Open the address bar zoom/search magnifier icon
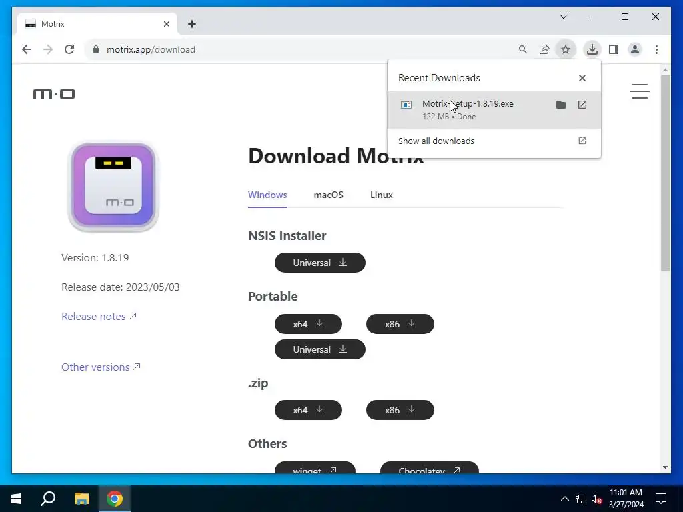 [523, 49]
